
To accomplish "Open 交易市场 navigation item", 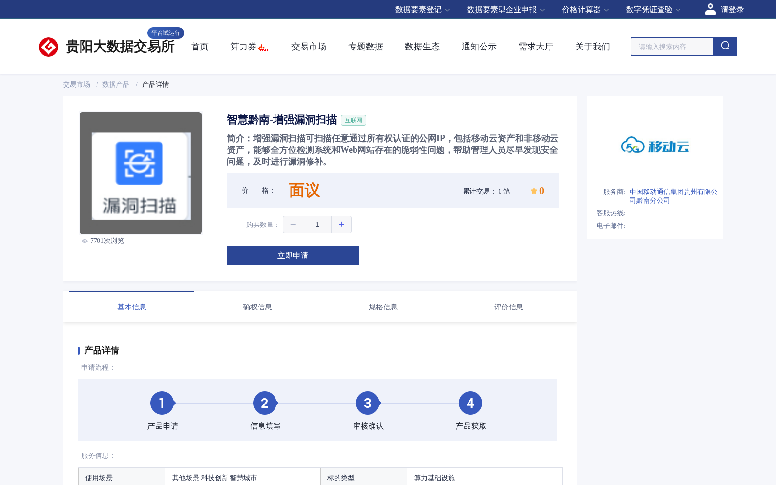I will click(309, 47).
